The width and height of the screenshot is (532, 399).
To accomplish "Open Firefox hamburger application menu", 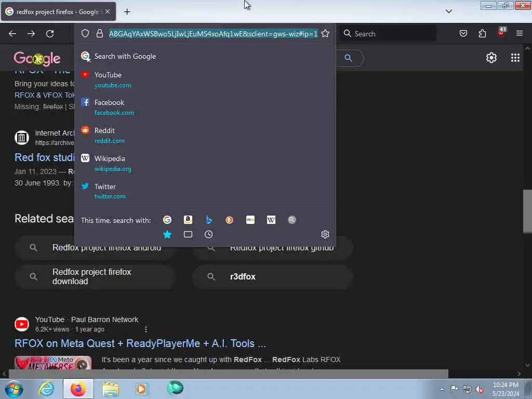I will point(520,33).
